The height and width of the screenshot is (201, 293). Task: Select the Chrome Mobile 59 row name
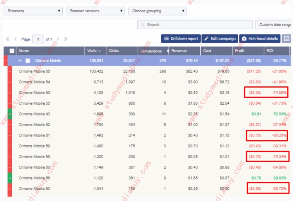(34, 146)
